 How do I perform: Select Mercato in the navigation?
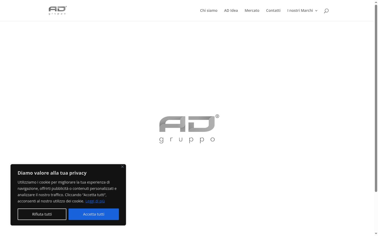[x=252, y=10]
